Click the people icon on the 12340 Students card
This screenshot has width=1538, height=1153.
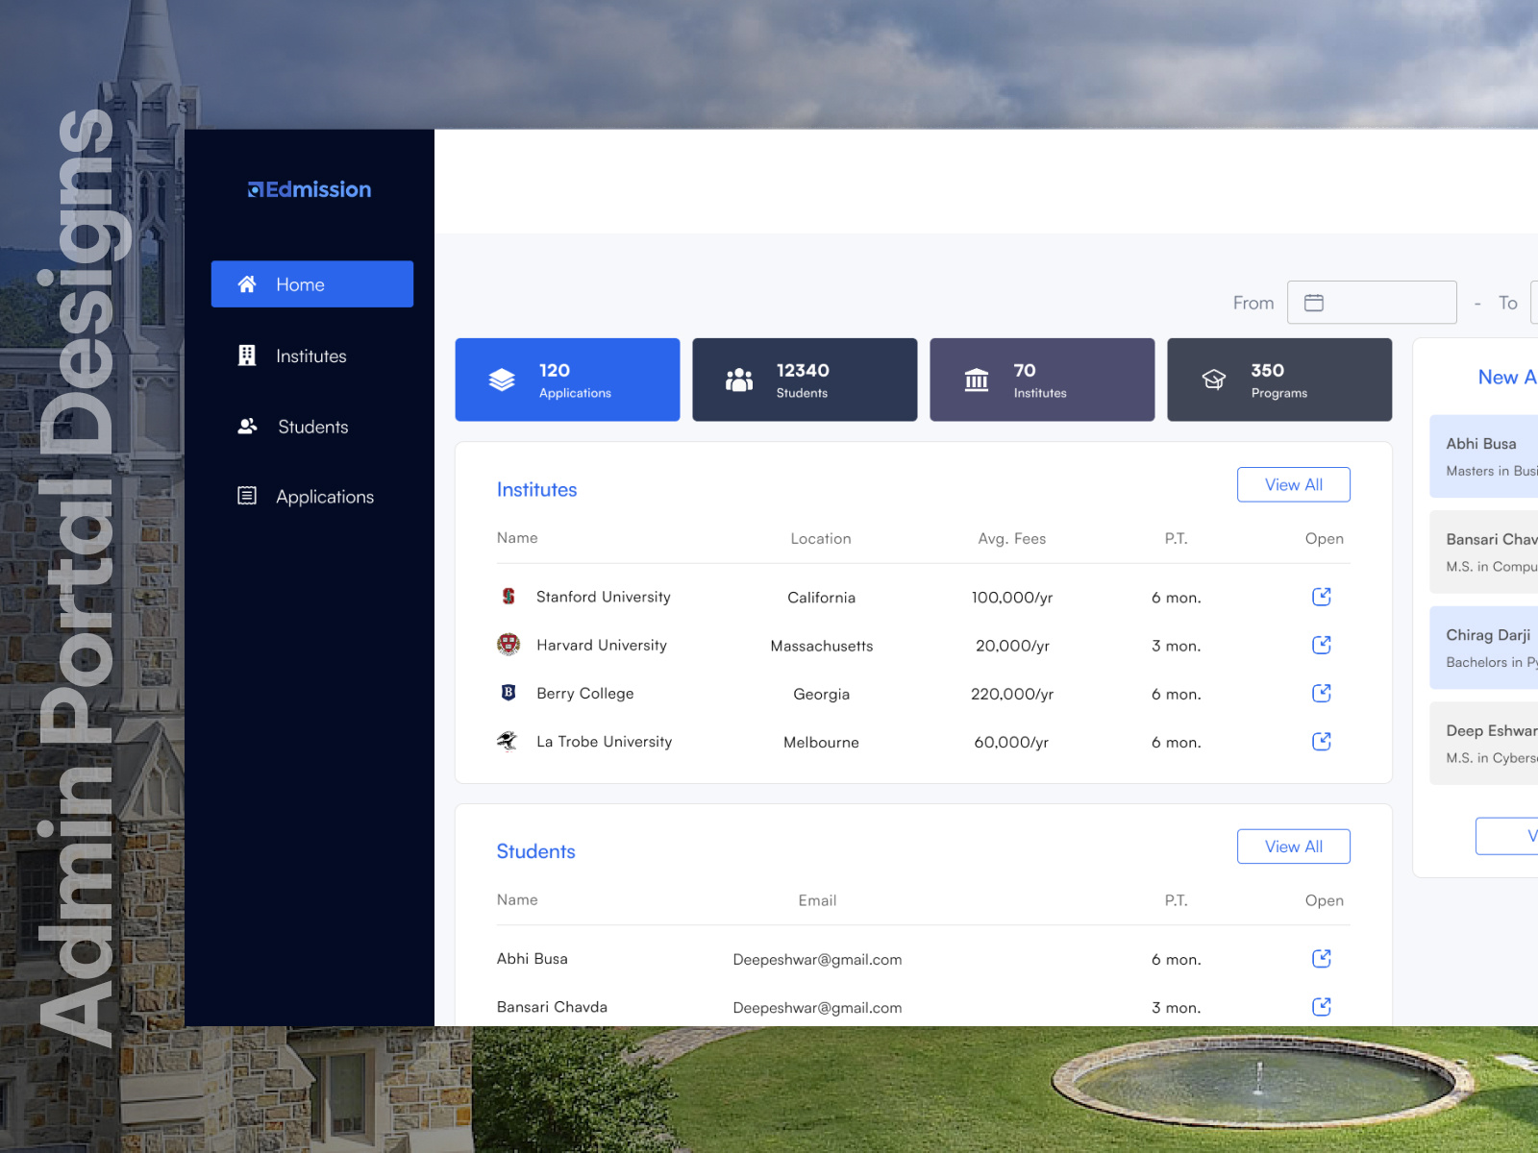click(x=739, y=379)
